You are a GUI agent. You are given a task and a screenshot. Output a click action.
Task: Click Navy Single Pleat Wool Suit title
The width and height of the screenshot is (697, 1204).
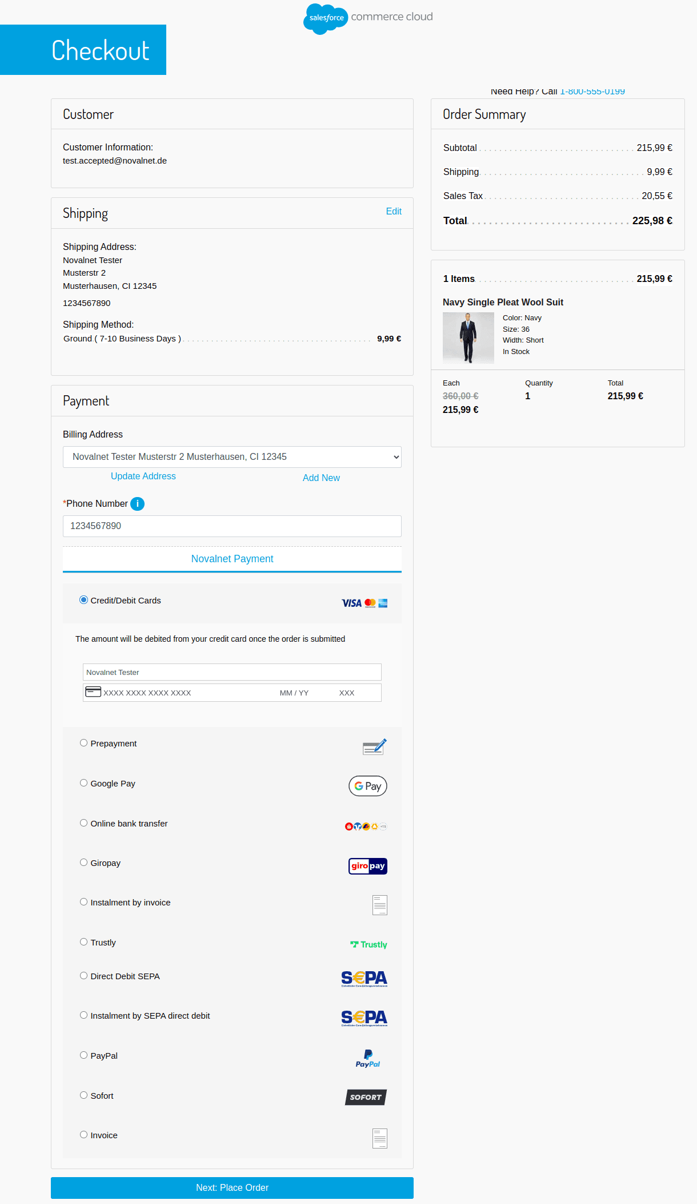[503, 302]
